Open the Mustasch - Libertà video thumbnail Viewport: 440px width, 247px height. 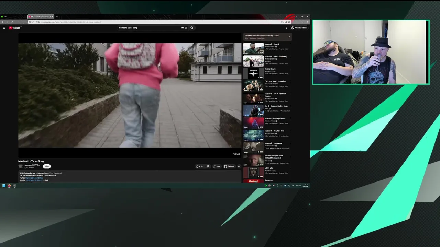point(253,48)
